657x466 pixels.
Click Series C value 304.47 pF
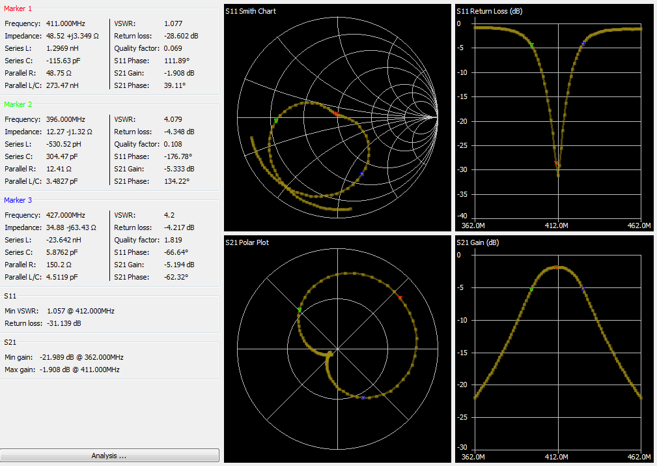coord(62,156)
